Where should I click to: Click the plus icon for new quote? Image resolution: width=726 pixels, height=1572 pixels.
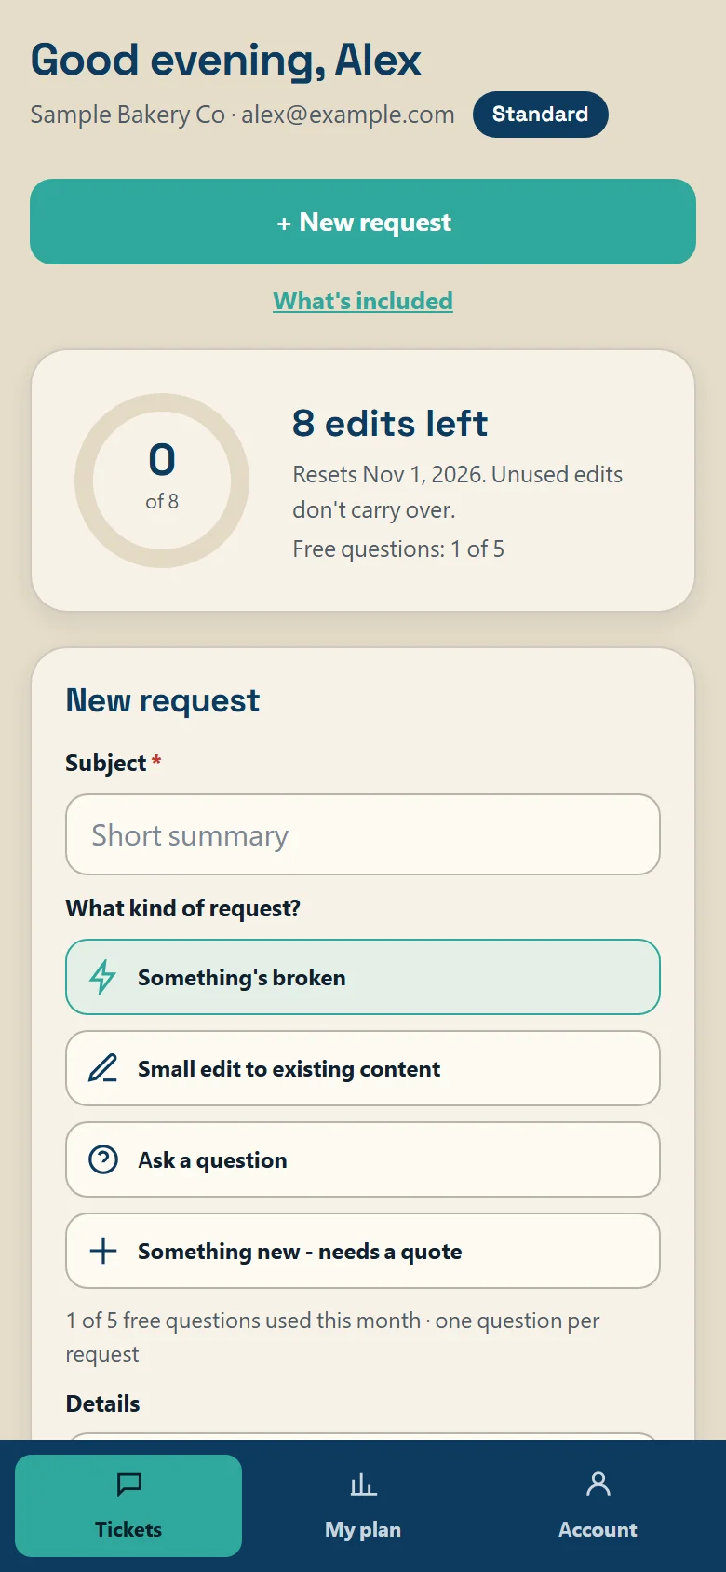(x=102, y=1251)
